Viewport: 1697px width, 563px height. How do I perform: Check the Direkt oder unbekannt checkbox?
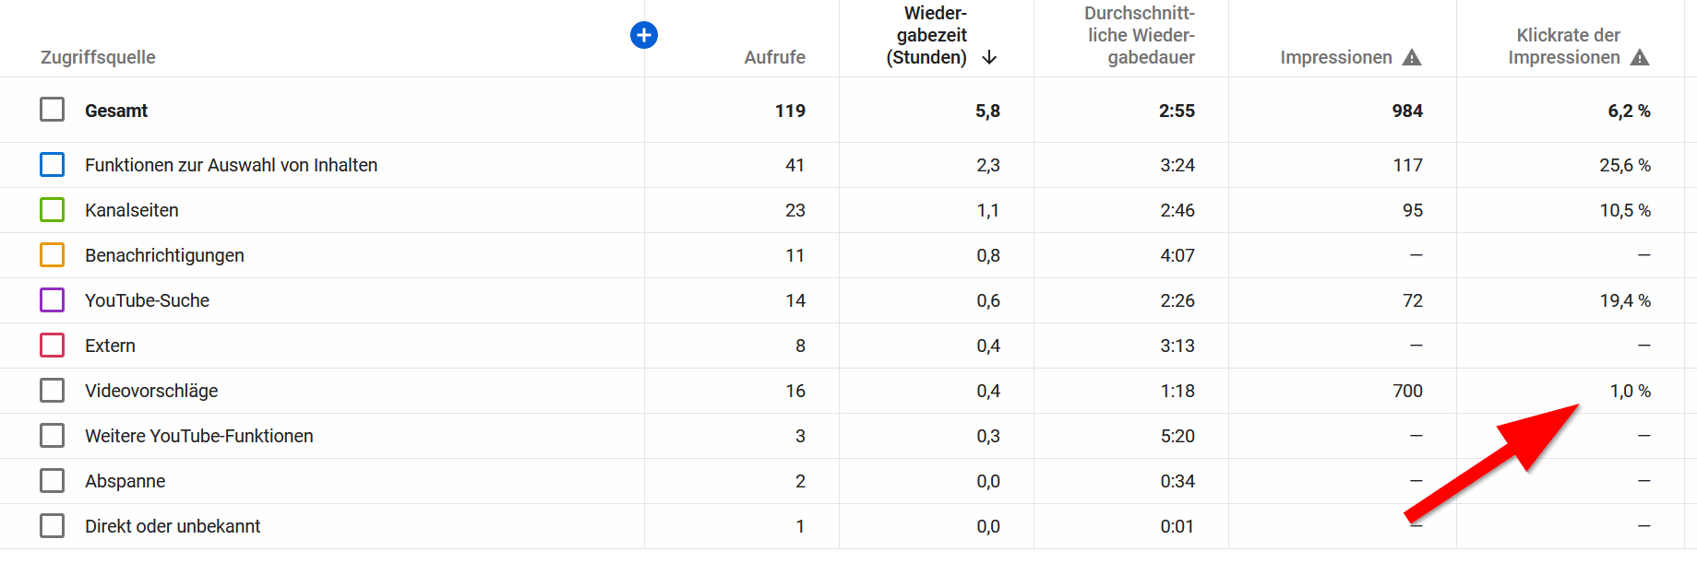point(53,525)
